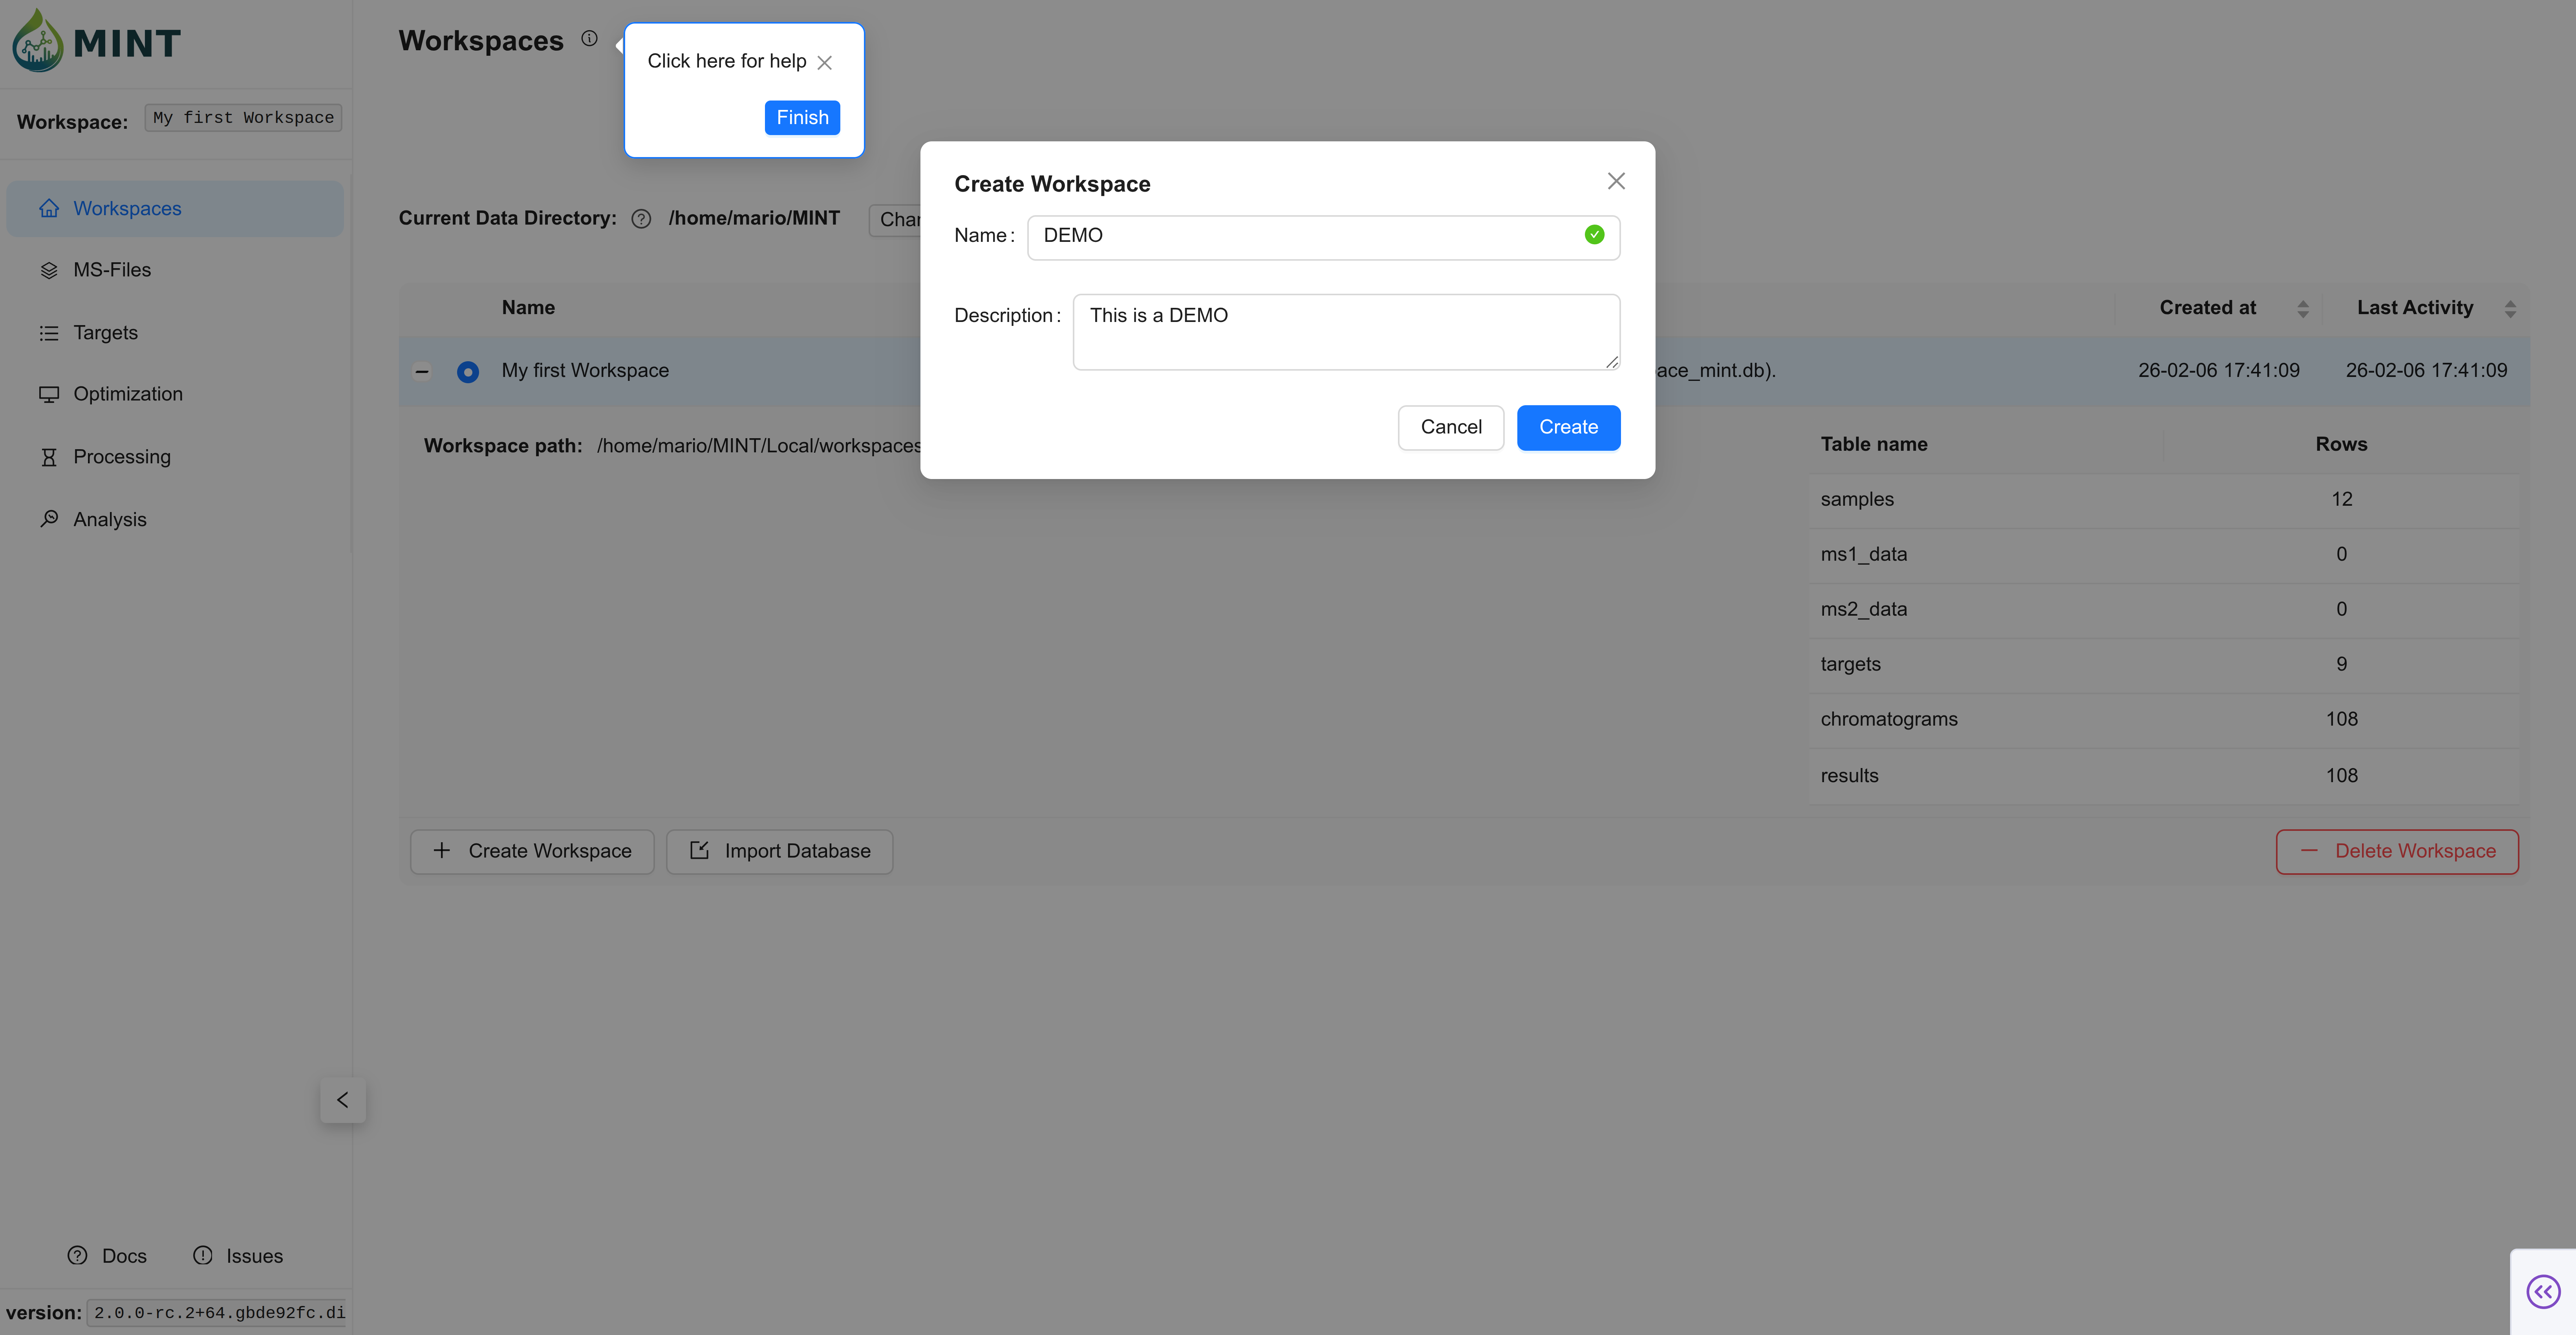Go to the Targets section

tap(105, 333)
